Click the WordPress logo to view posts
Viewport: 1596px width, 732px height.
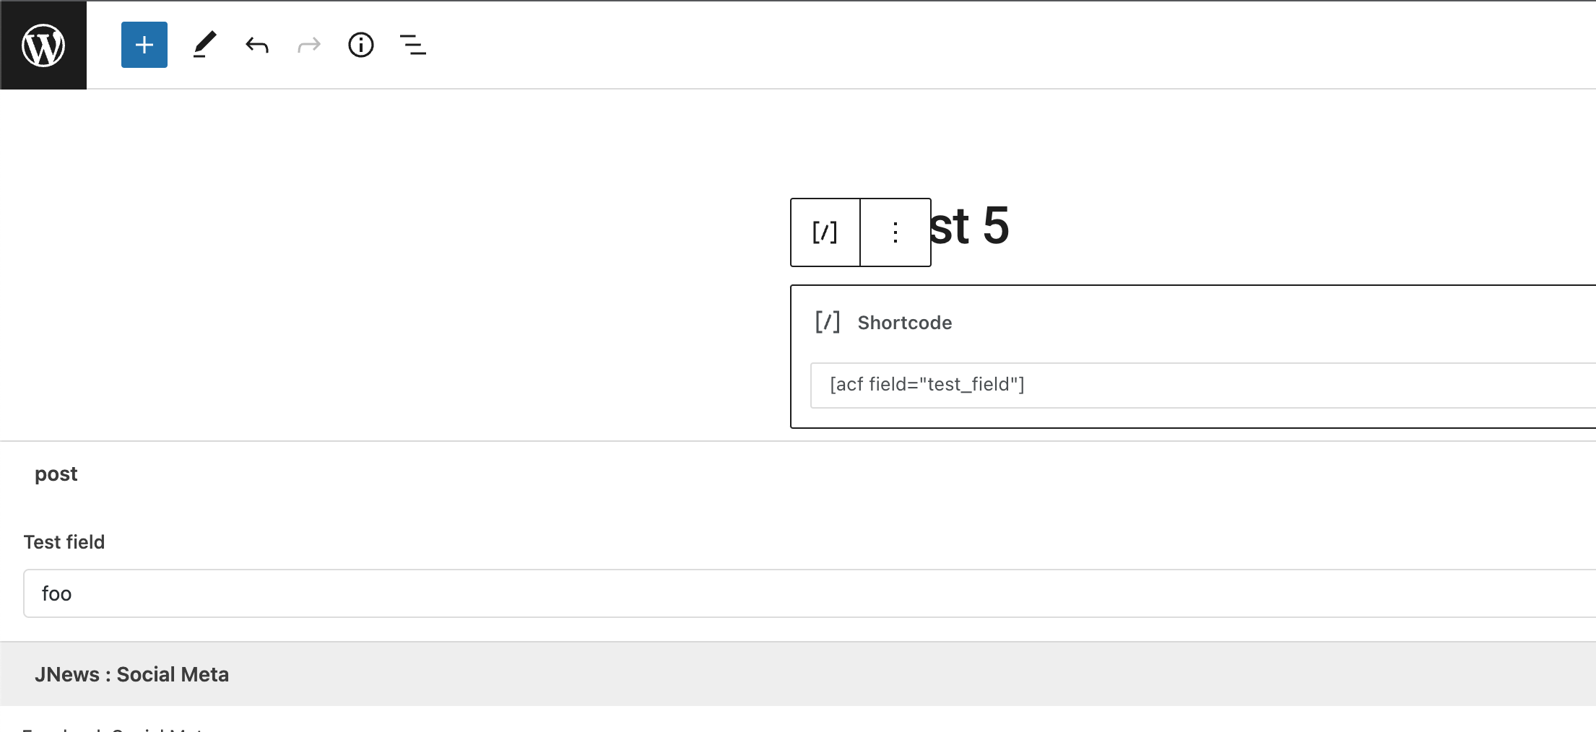pos(43,45)
